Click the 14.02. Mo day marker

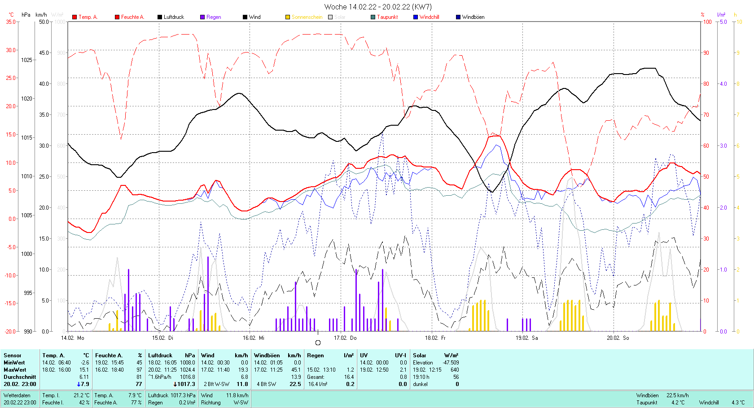(x=73, y=338)
